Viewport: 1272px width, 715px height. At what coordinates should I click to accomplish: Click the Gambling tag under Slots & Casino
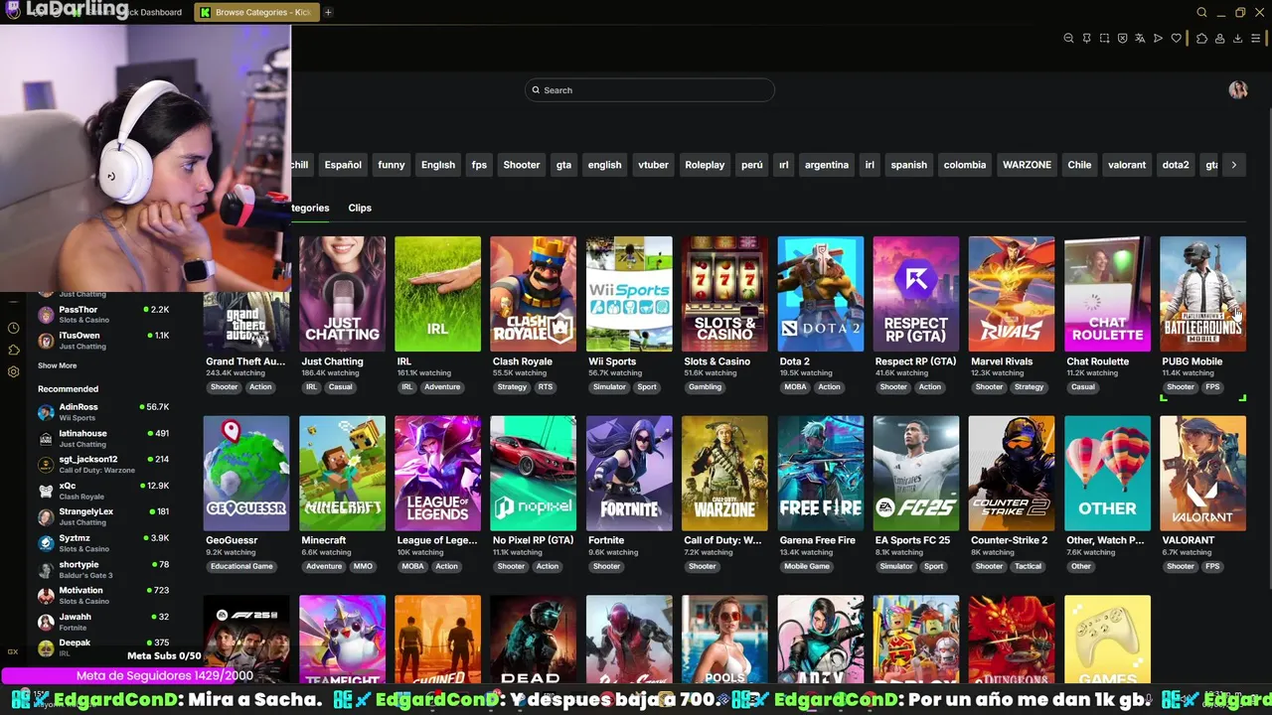click(x=705, y=387)
